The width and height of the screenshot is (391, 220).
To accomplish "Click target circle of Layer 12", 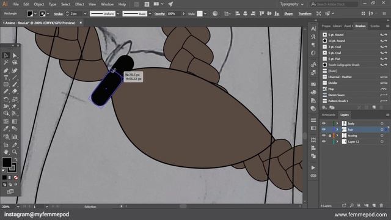I will [x=382, y=141].
